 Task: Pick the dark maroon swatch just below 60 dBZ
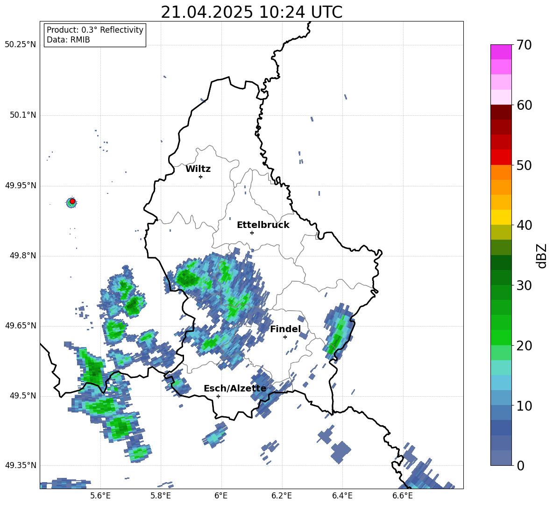(x=501, y=112)
